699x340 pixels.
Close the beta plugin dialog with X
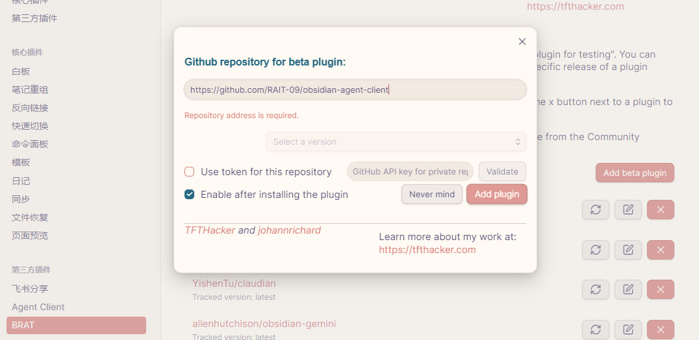(x=522, y=42)
